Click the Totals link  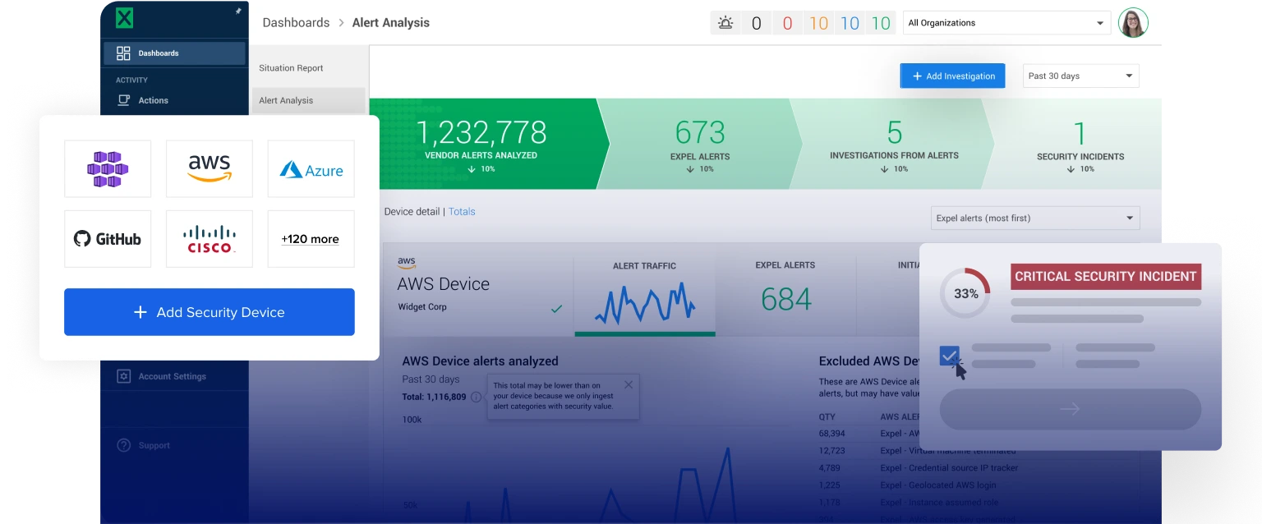click(x=462, y=212)
